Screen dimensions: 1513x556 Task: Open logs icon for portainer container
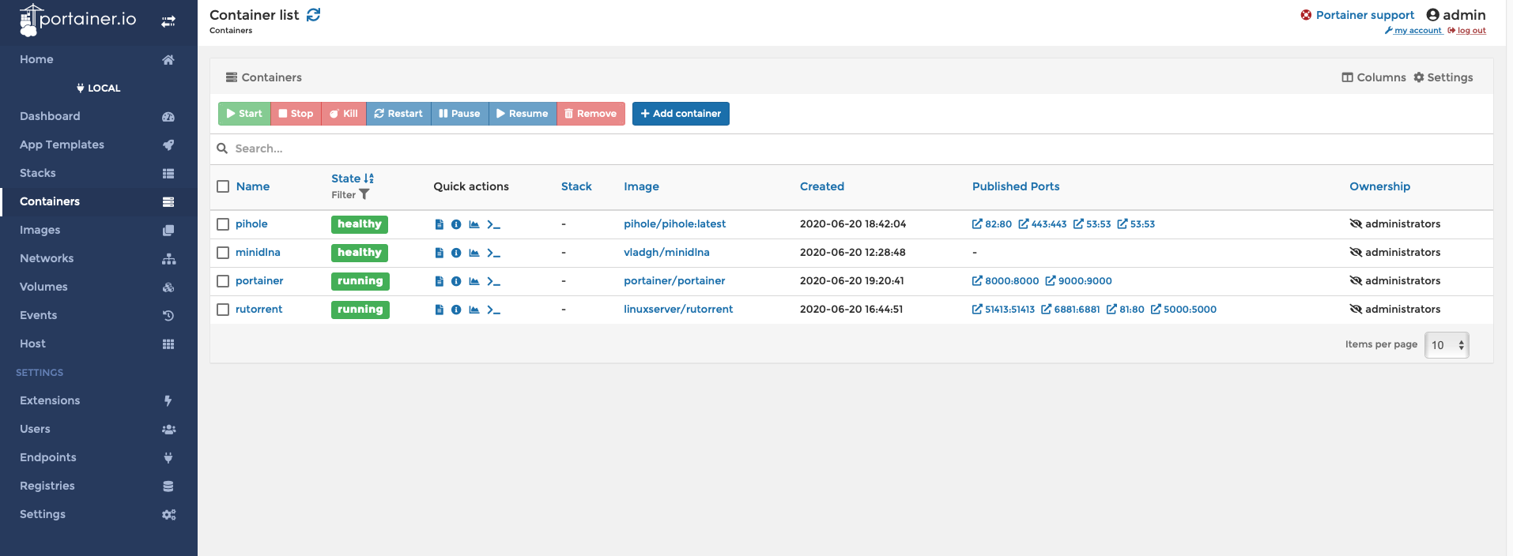point(440,281)
